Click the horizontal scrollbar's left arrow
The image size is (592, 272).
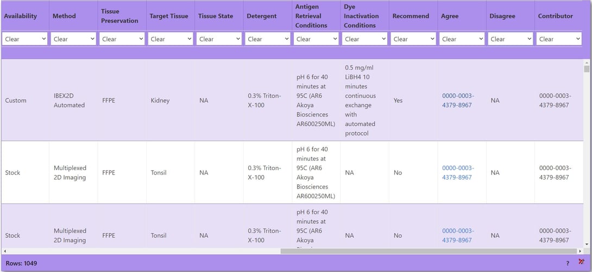click(x=4, y=251)
